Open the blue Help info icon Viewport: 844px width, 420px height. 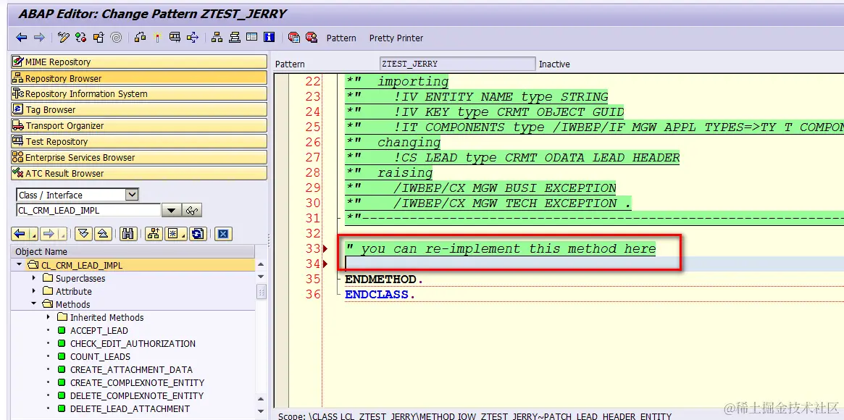click(x=269, y=37)
